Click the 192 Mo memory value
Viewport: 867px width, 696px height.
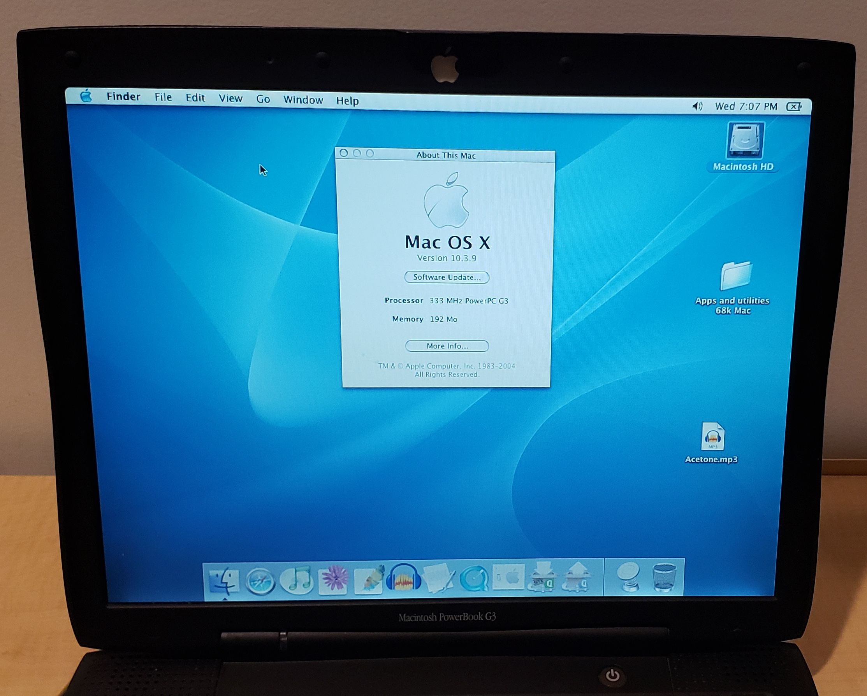[443, 319]
